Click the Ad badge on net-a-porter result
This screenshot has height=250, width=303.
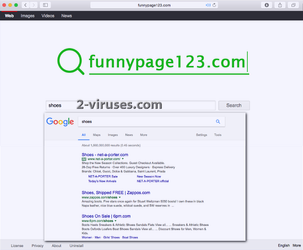tap(84, 159)
